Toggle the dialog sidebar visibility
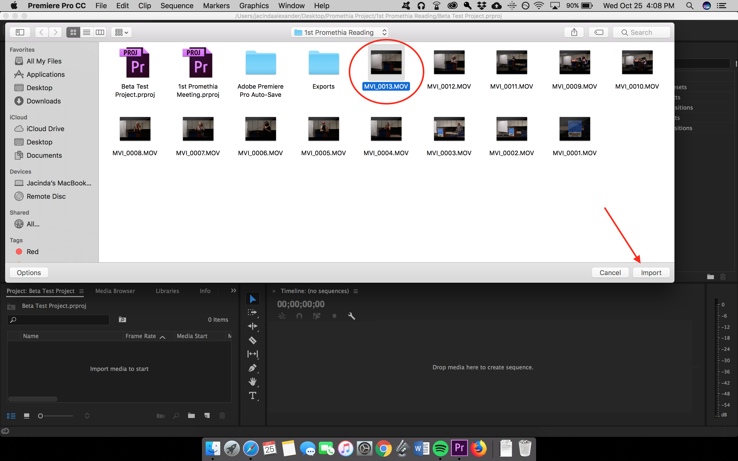 click(x=20, y=32)
